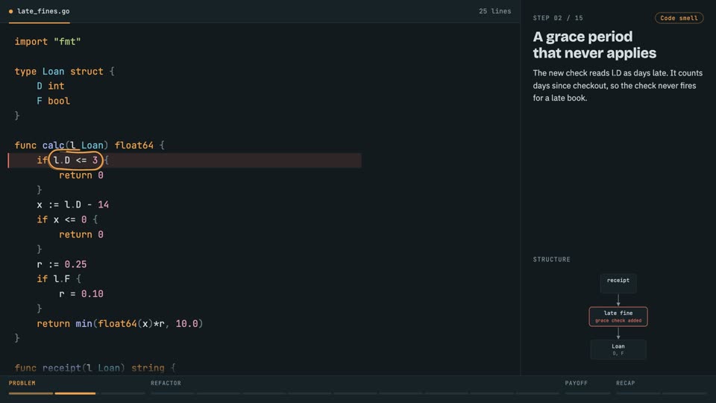Select the highlighted late fine node

click(618, 316)
